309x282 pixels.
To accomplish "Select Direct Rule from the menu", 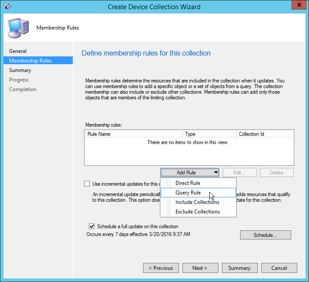I will click(x=188, y=183).
